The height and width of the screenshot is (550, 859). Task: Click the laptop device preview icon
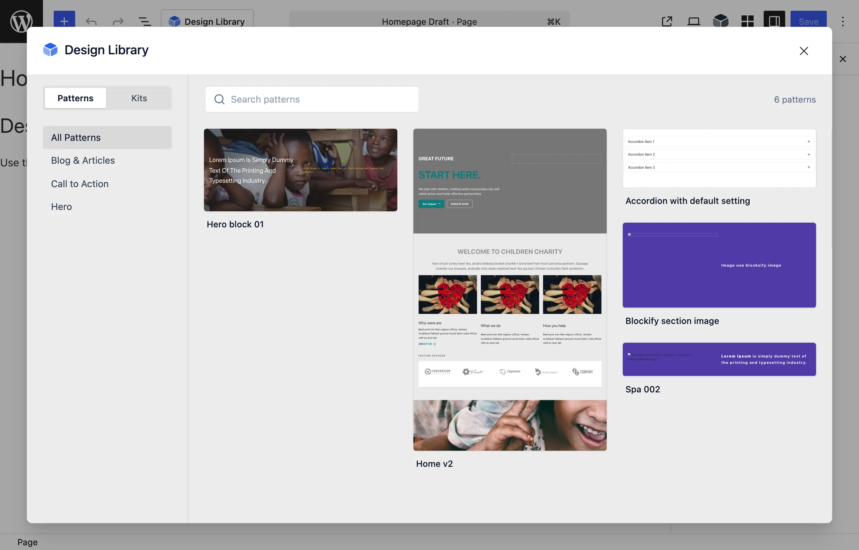pyautogui.click(x=694, y=21)
